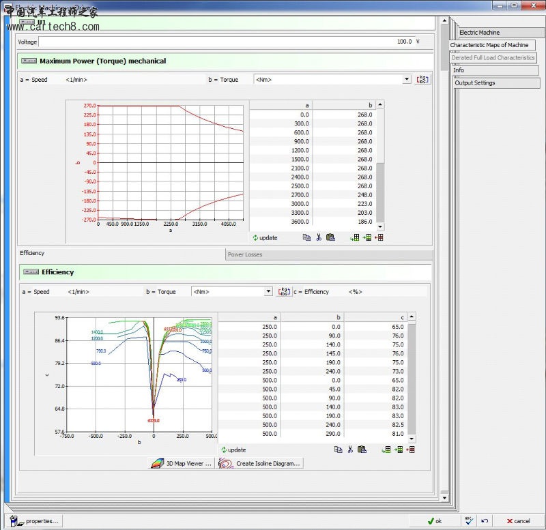546x530 pixels.
Task: Collapse the U1 section header toggle
Action: coord(27,22)
